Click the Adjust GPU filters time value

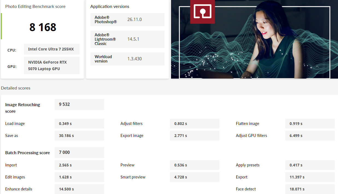(x=310, y=136)
